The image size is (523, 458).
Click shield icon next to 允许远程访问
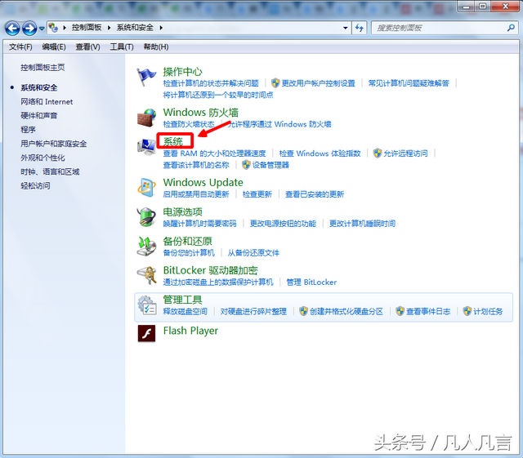point(378,153)
